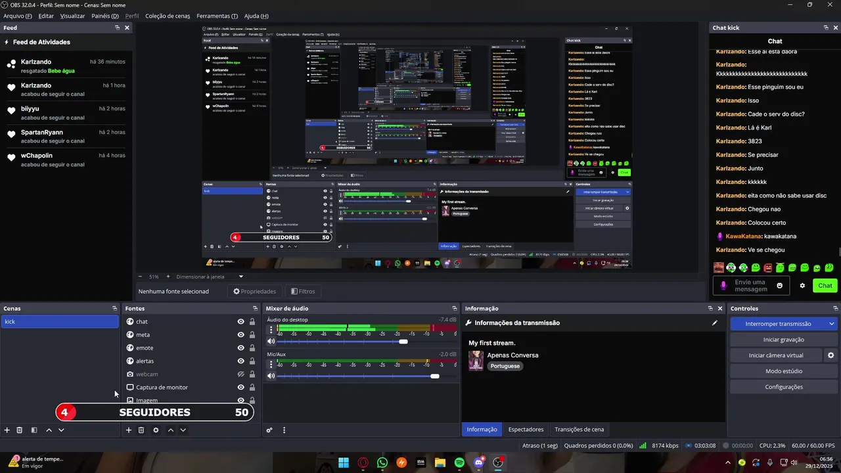
Task: Open source properties gear in Fontes toolbar
Action: click(156, 430)
